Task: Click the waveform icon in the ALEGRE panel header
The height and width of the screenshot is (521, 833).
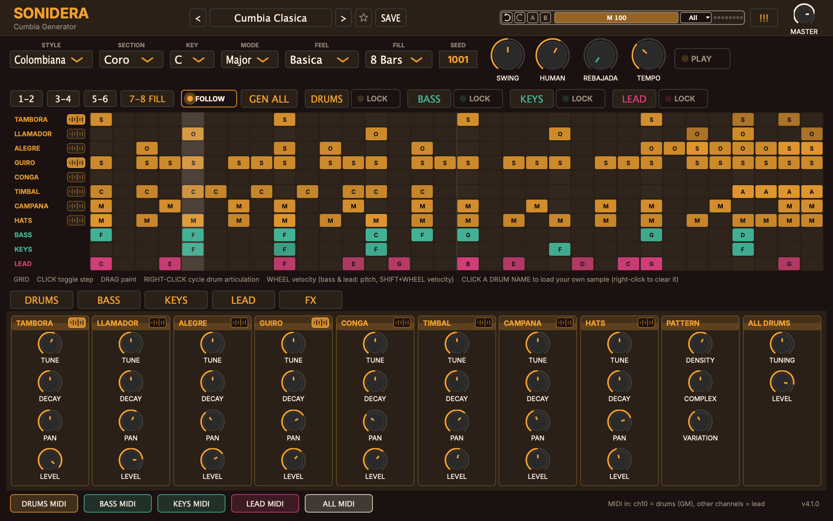Action: click(239, 323)
